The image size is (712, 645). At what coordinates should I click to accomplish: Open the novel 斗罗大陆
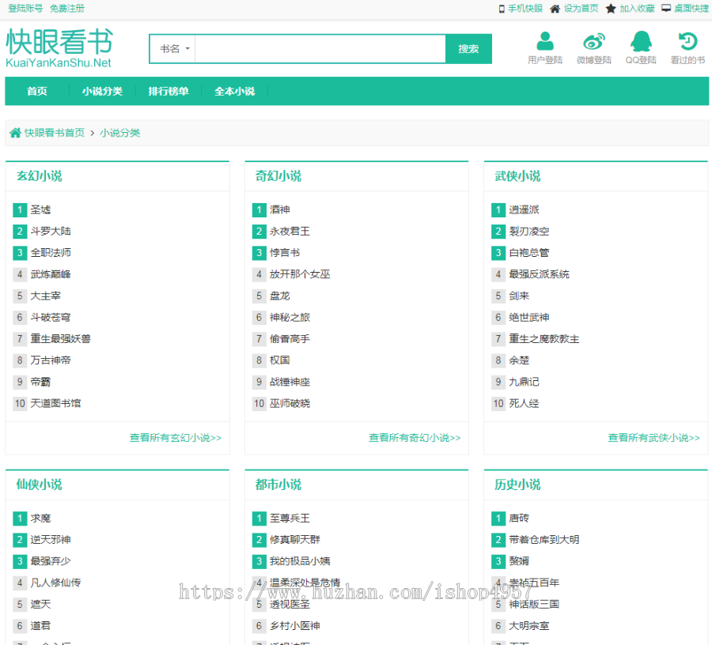[x=51, y=232]
